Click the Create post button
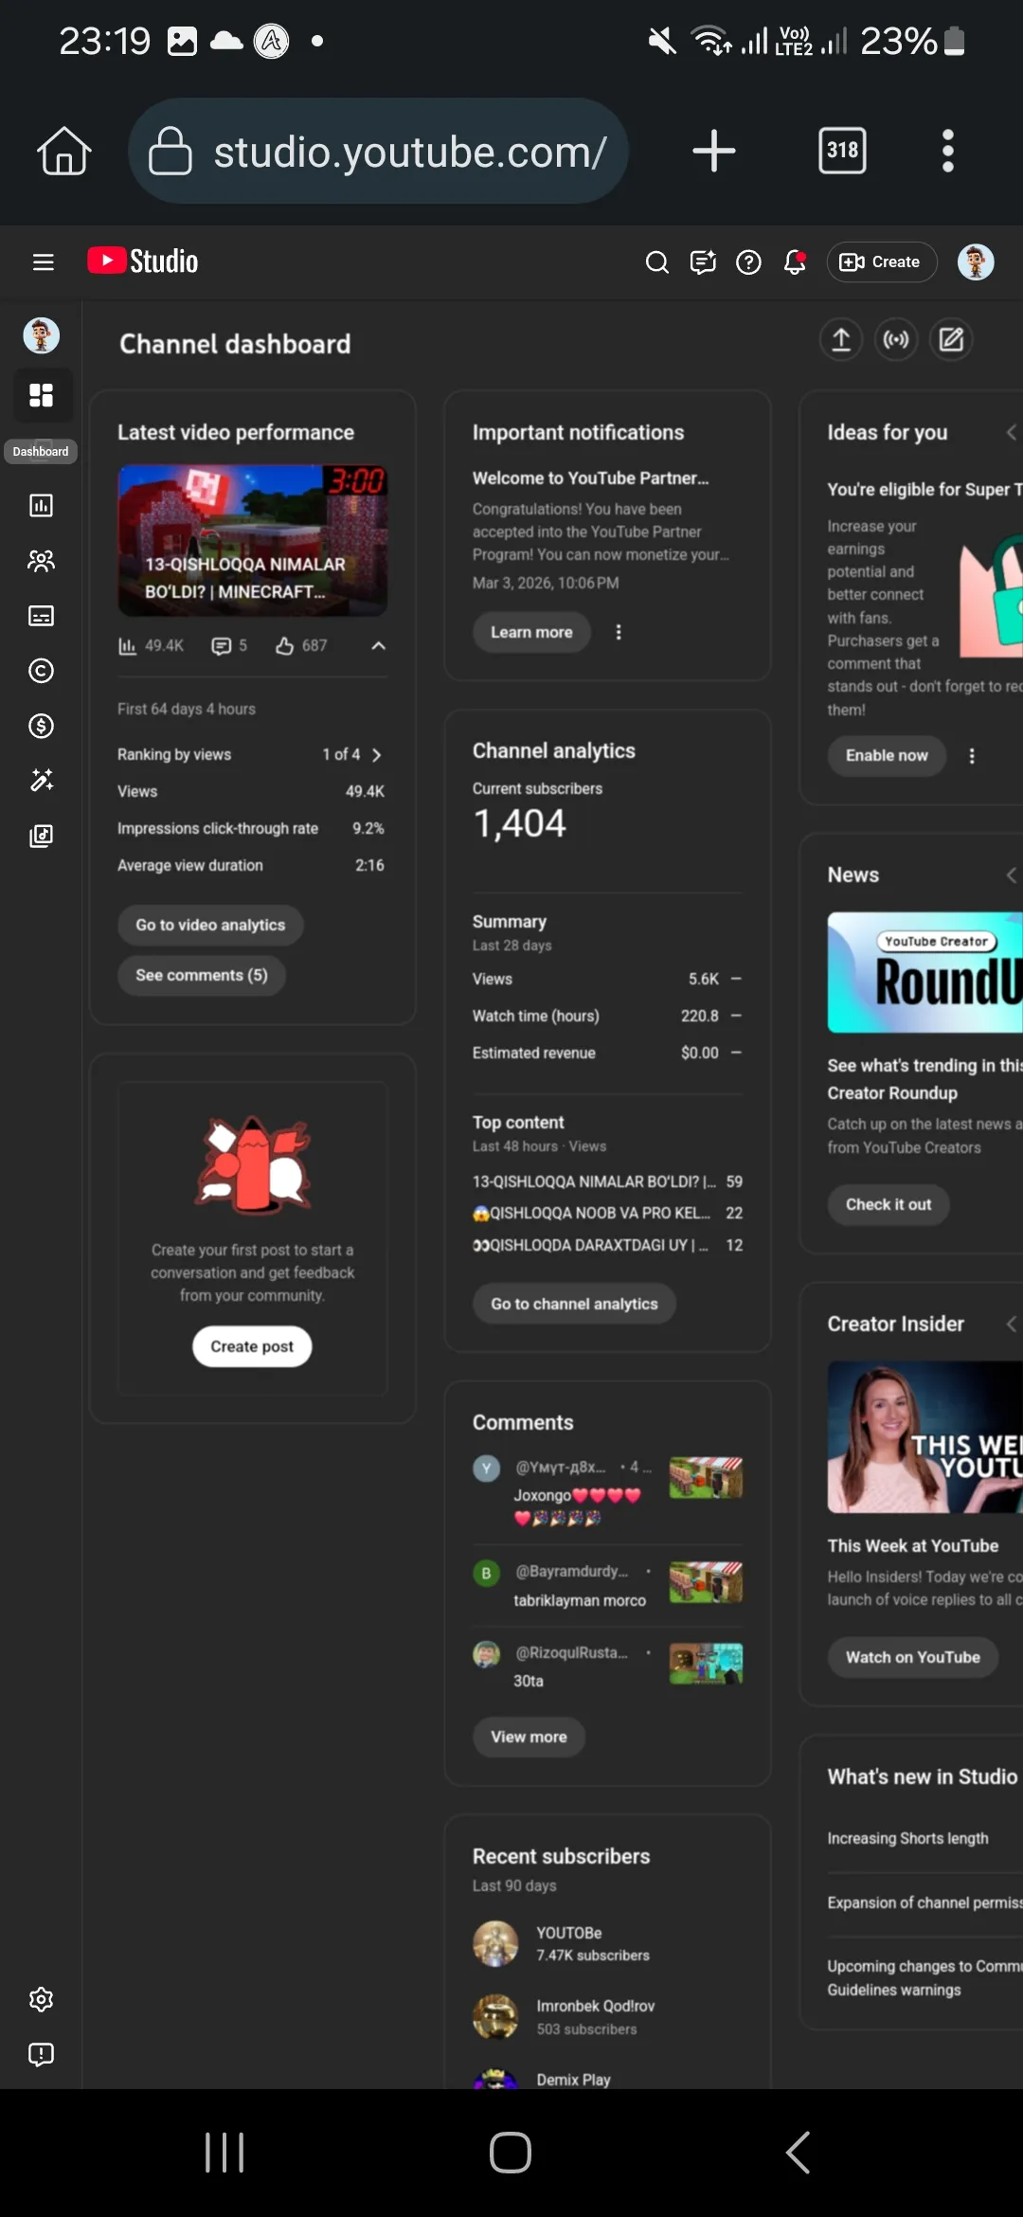The height and width of the screenshot is (2217, 1023). coord(252,1346)
